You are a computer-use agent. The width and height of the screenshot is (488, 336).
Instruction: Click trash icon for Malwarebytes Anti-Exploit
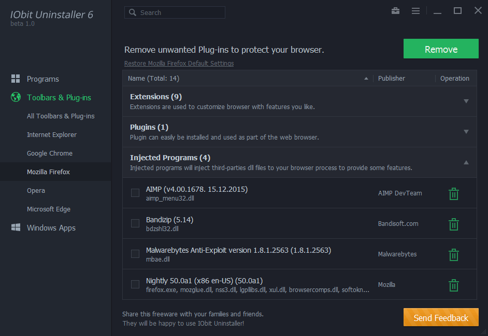tap(454, 255)
